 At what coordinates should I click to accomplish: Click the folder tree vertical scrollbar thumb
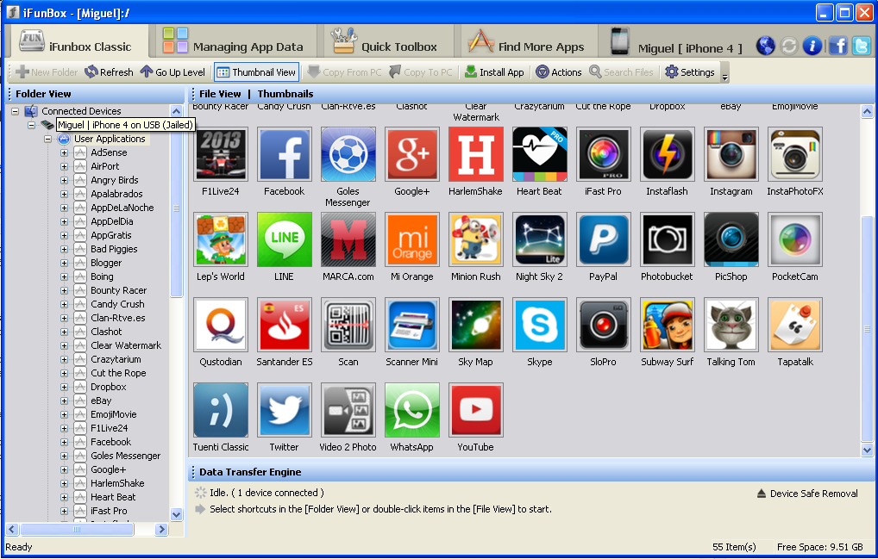(176, 208)
